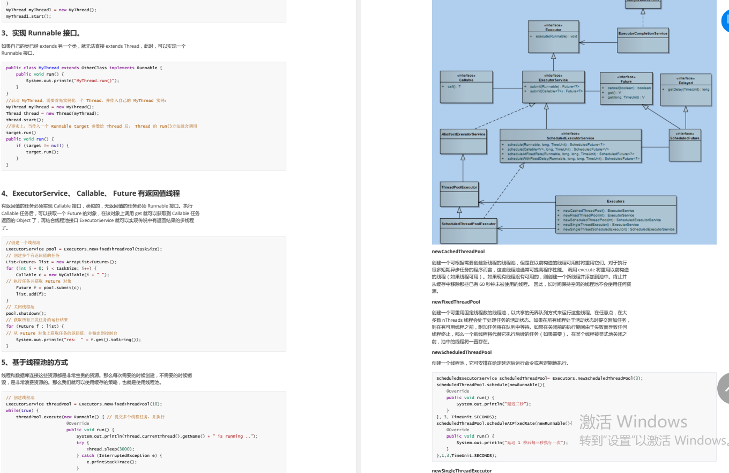The height and width of the screenshot is (473, 729).
Task: Click sentence "创建一个线程池，它可安排在给定延迟后运行命令或者定期地执行。"
Action: coord(500,363)
